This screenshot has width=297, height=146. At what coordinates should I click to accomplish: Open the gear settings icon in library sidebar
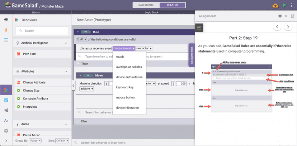(6, 131)
